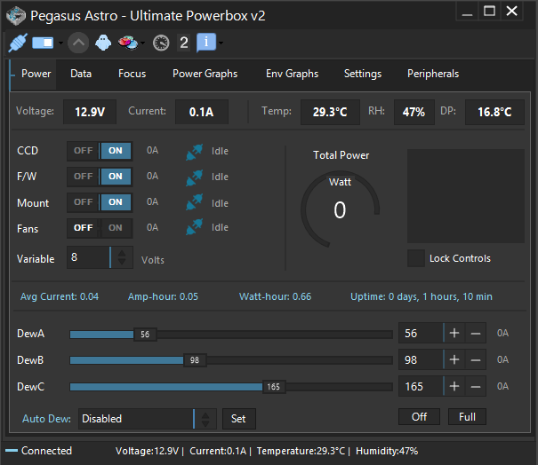
Task: Click the plug icon in Mount row
Action: coord(194,202)
